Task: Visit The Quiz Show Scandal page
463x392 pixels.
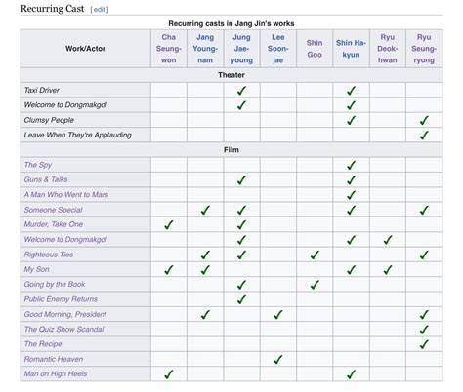Action: (x=63, y=329)
